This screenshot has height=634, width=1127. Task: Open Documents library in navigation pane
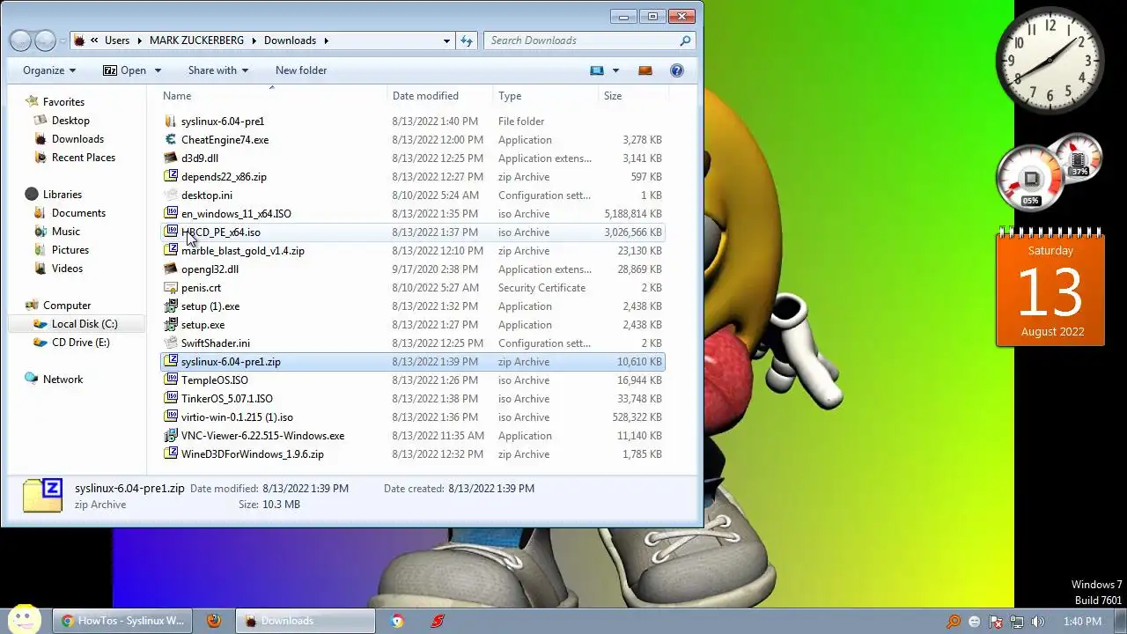pyautogui.click(x=78, y=213)
